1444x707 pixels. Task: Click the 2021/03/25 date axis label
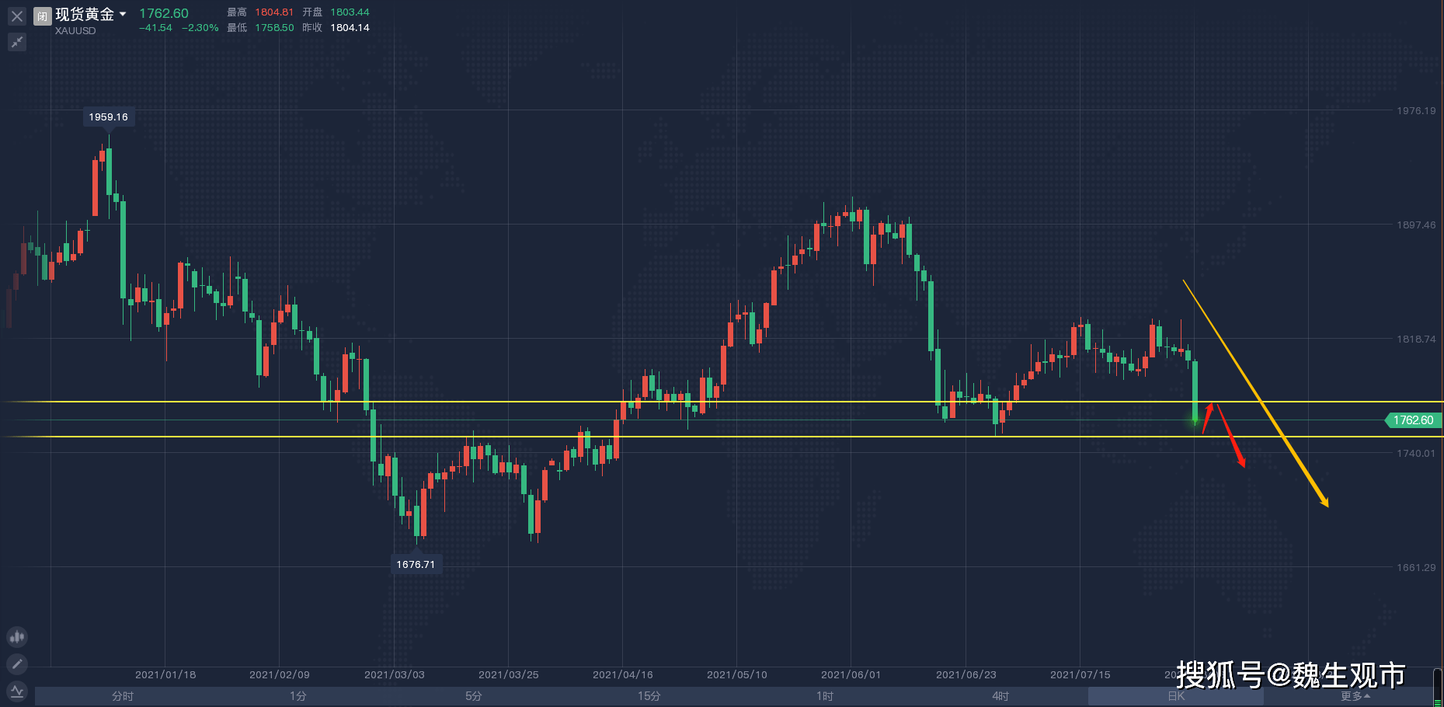coord(509,675)
